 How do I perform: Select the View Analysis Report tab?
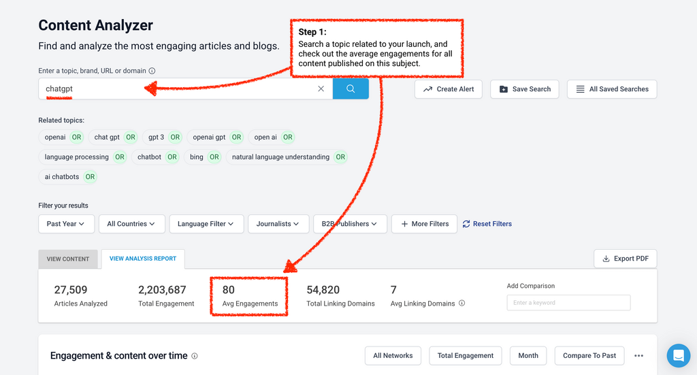click(x=143, y=259)
